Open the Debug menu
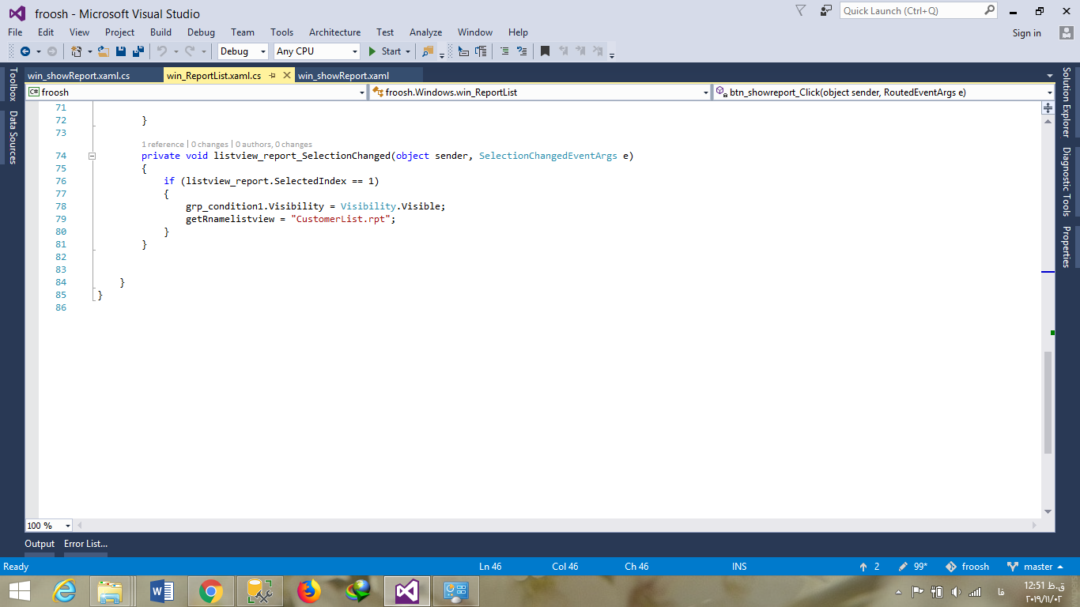The width and height of the screenshot is (1080, 607). pyautogui.click(x=201, y=32)
